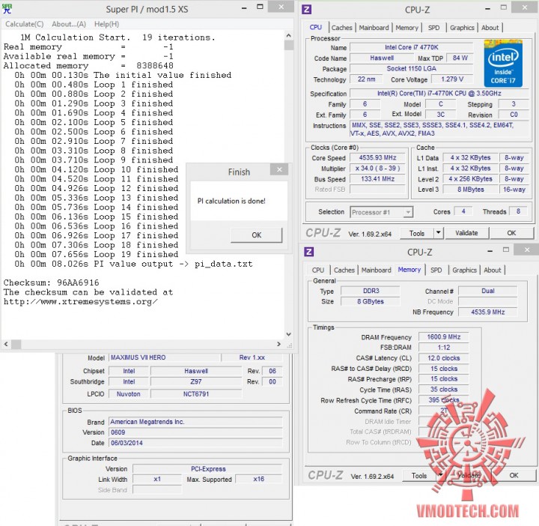Viewport: 539px width, 526px height.
Task: Click the Super PI app icon in title bar
Action: [7, 9]
